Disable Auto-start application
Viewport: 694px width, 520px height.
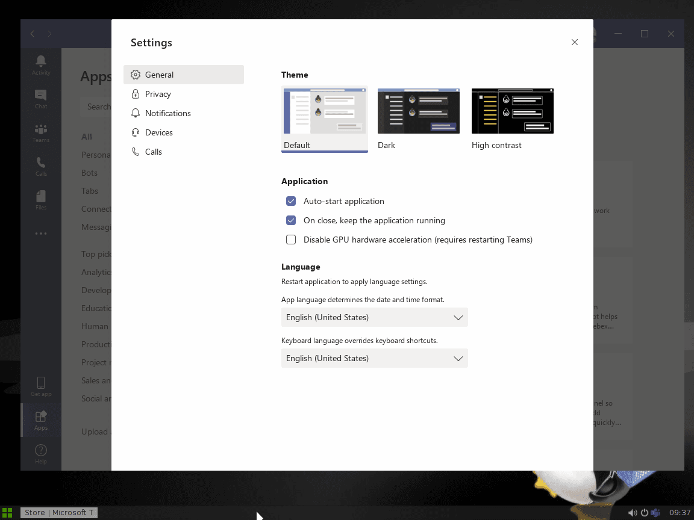pos(291,201)
